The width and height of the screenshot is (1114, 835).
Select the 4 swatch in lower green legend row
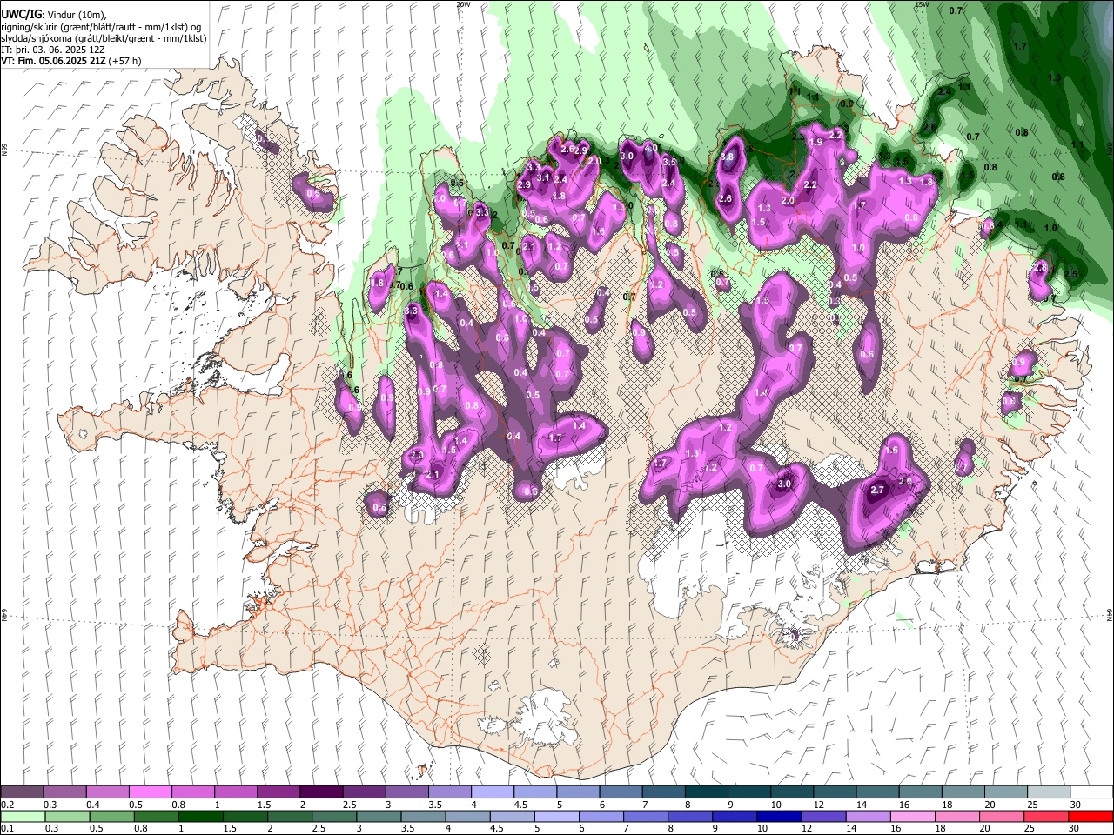(x=467, y=816)
